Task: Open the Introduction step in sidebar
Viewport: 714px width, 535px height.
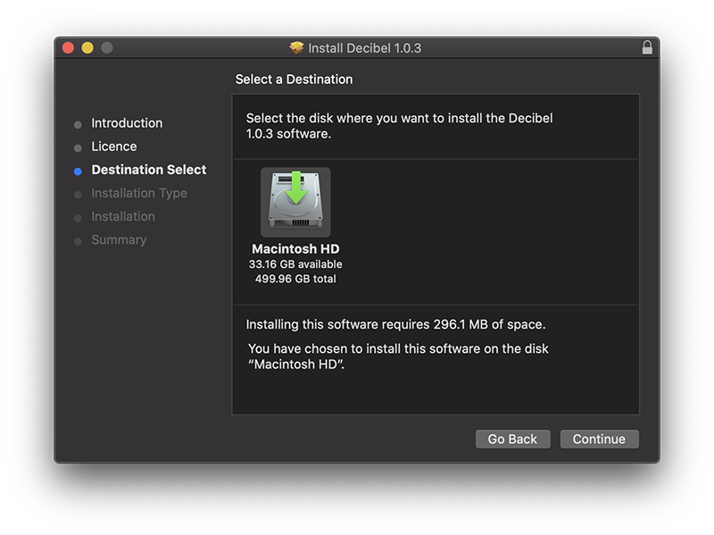Action: coord(127,123)
